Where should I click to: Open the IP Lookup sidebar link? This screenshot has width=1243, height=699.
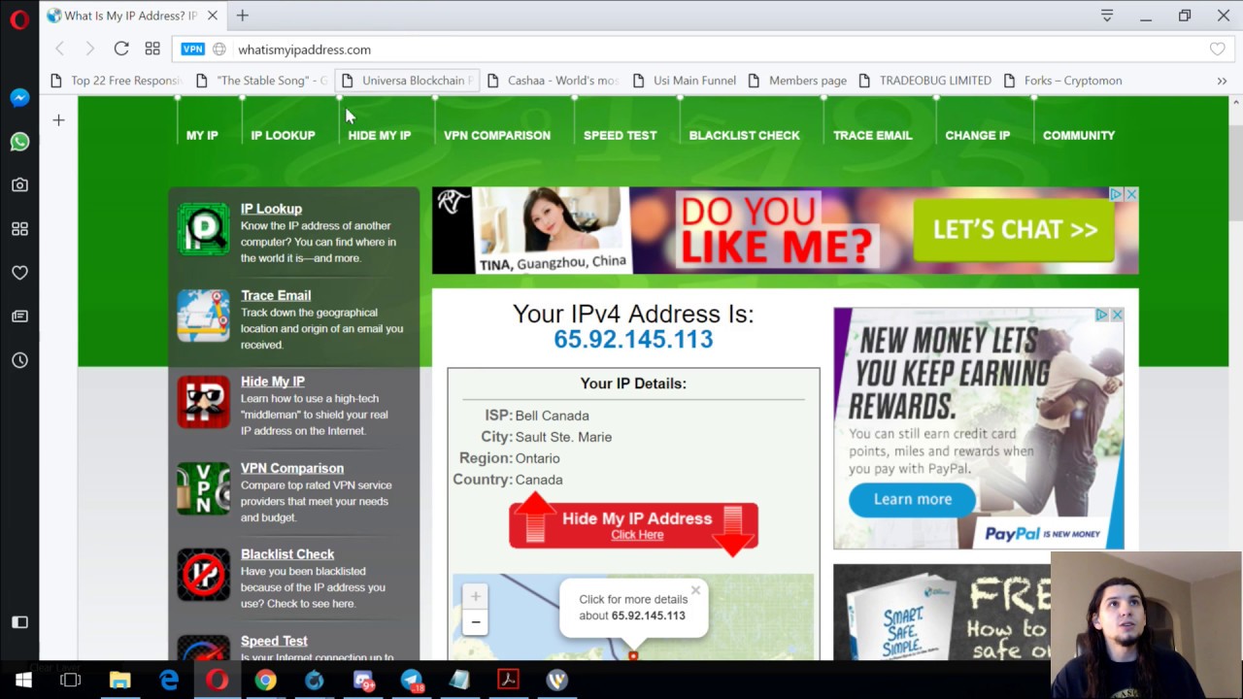click(x=271, y=209)
